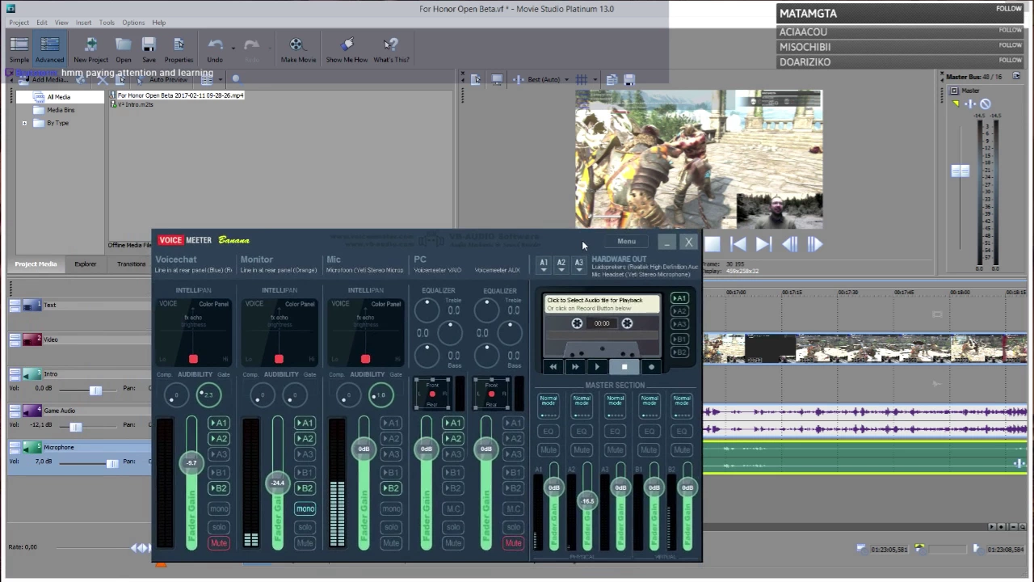Unmute the Voicemeeter AUX strip
Image resolution: width=1034 pixels, height=582 pixels.
513,543
